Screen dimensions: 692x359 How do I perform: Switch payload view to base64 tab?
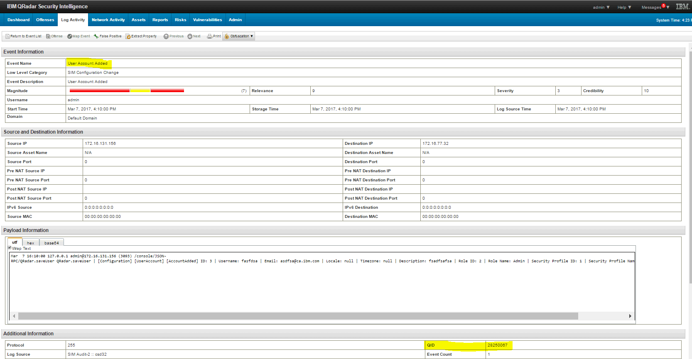click(x=52, y=243)
